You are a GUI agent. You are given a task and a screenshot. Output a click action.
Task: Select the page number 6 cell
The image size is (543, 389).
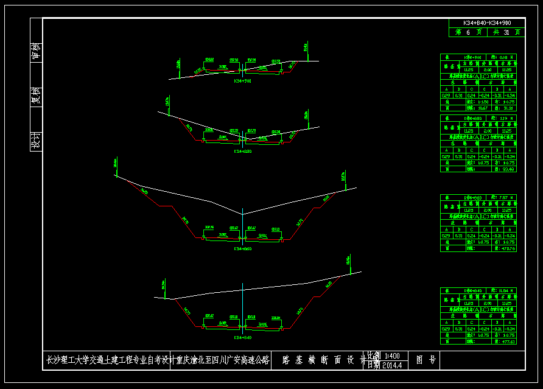coord(468,32)
